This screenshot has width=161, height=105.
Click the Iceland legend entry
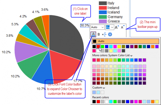click(x=109, y=12)
